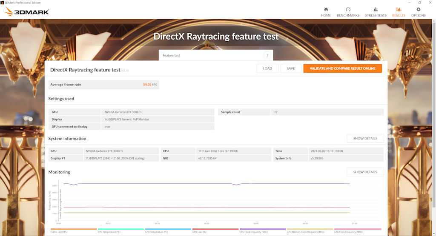Click the vertical scrollbar
This screenshot has height=236, width=436.
(434, 114)
